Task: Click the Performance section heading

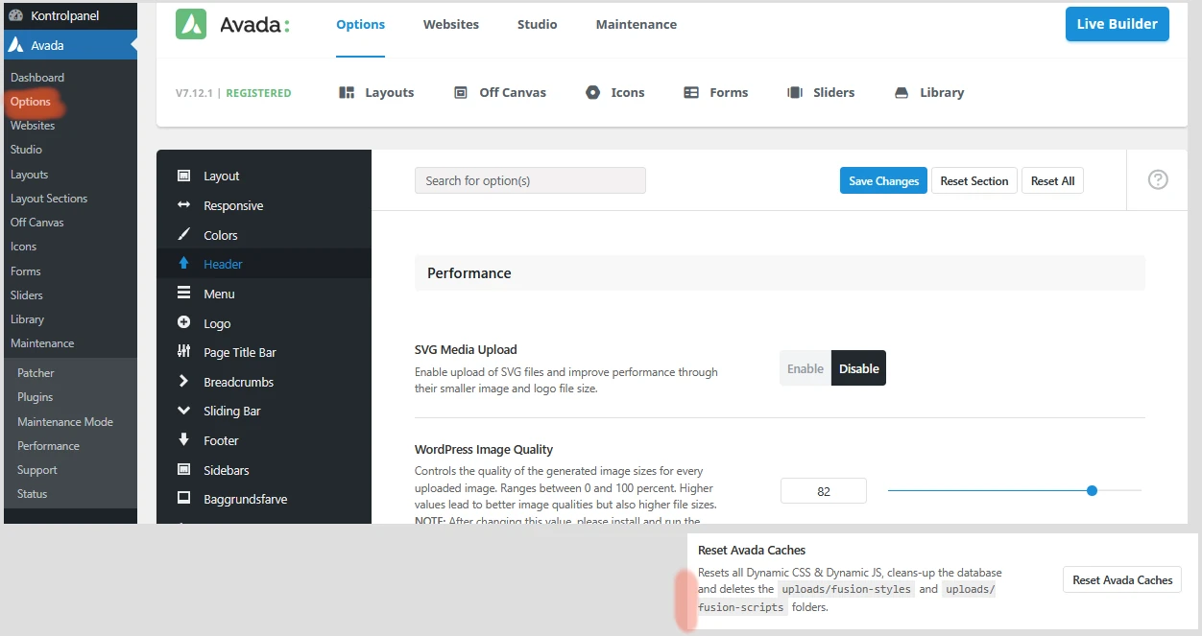Action: [469, 272]
